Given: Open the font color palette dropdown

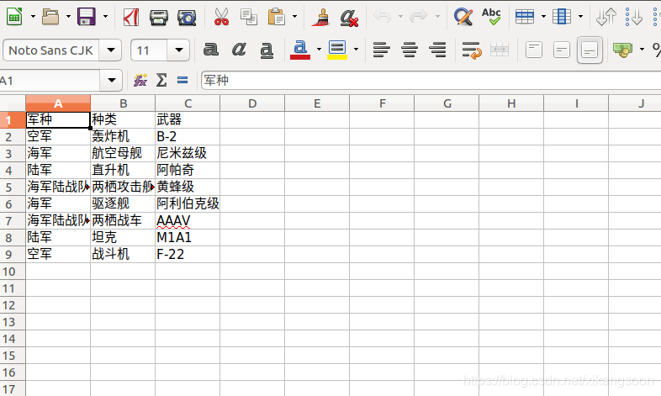Looking at the screenshot, I should click(319, 50).
